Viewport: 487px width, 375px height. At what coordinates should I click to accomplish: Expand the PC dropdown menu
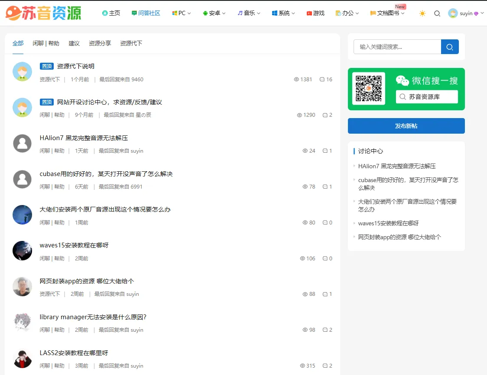tap(181, 13)
